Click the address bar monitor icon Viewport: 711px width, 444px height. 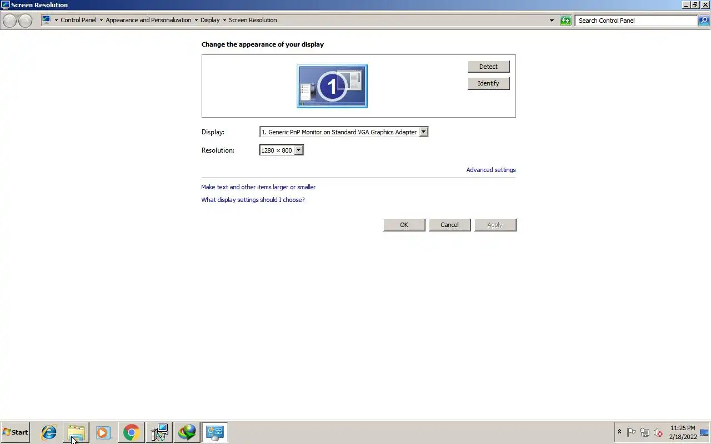(x=47, y=20)
